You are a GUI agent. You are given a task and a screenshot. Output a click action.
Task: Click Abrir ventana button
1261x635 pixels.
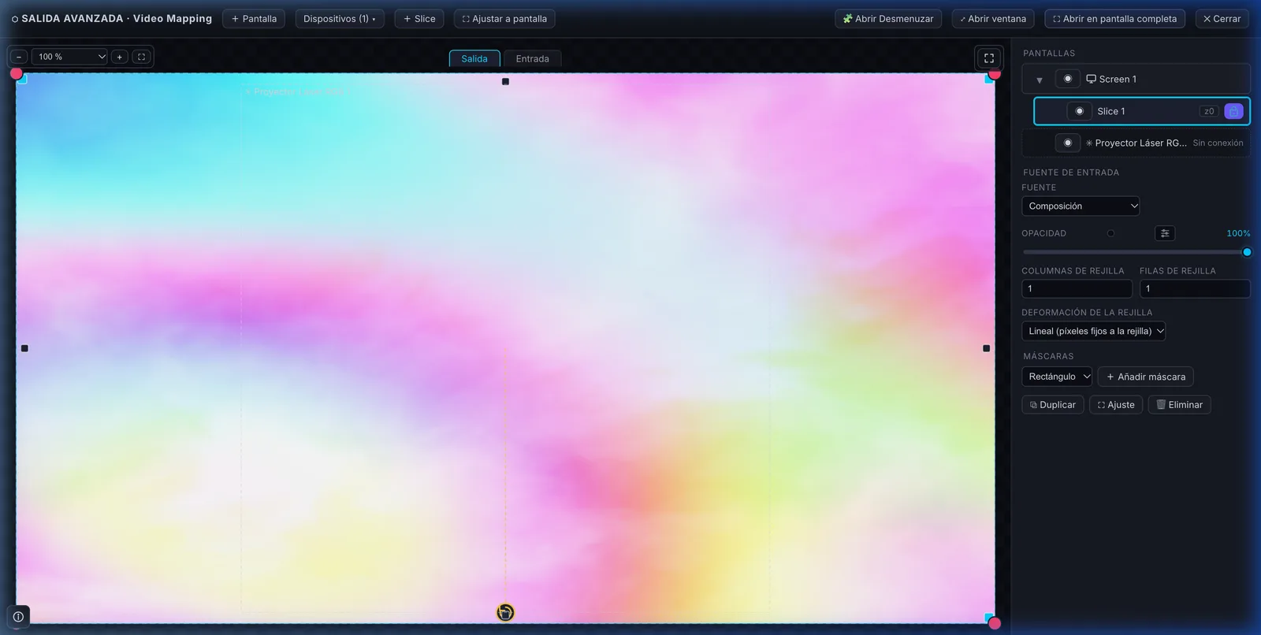pyautogui.click(x=993, y=19)
